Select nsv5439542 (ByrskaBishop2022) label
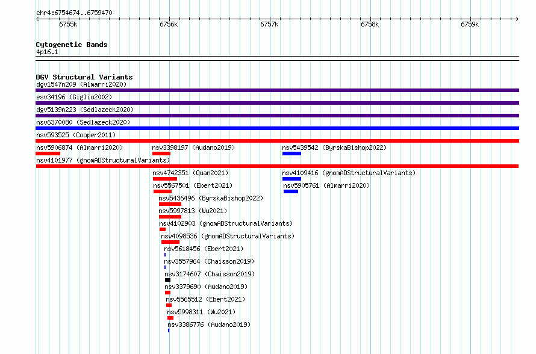This screenshot has height=354, width=536. 334,147
